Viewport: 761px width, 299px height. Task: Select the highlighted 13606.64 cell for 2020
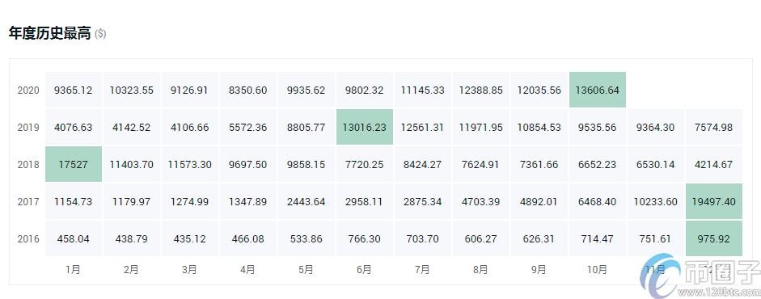pos(598,91)
